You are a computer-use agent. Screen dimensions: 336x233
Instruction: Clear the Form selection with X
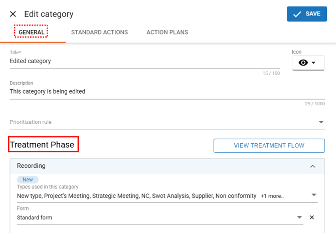coord(311,217)
